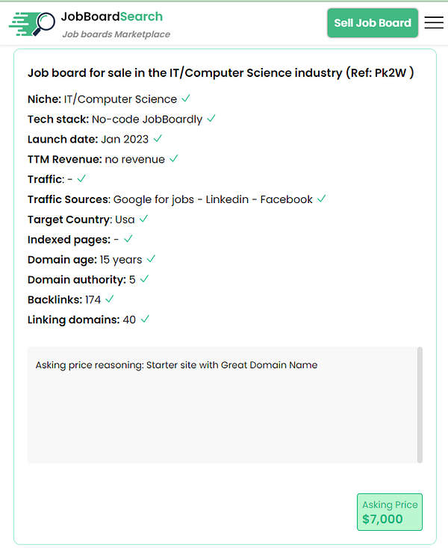Click the job board listing title
The image size is (448, 548).
tap(221, 73)
